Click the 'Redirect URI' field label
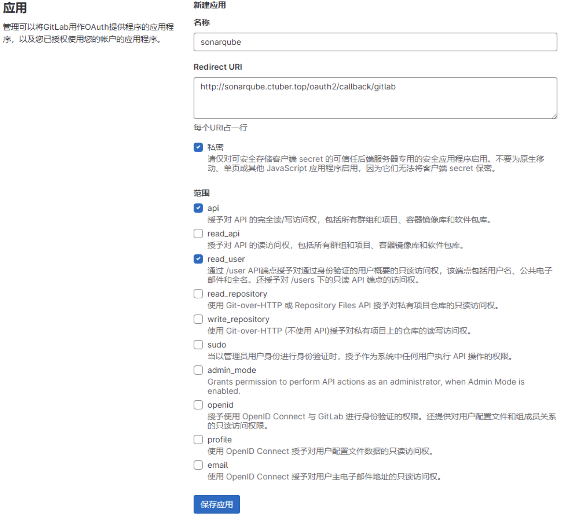 [218, 67]
